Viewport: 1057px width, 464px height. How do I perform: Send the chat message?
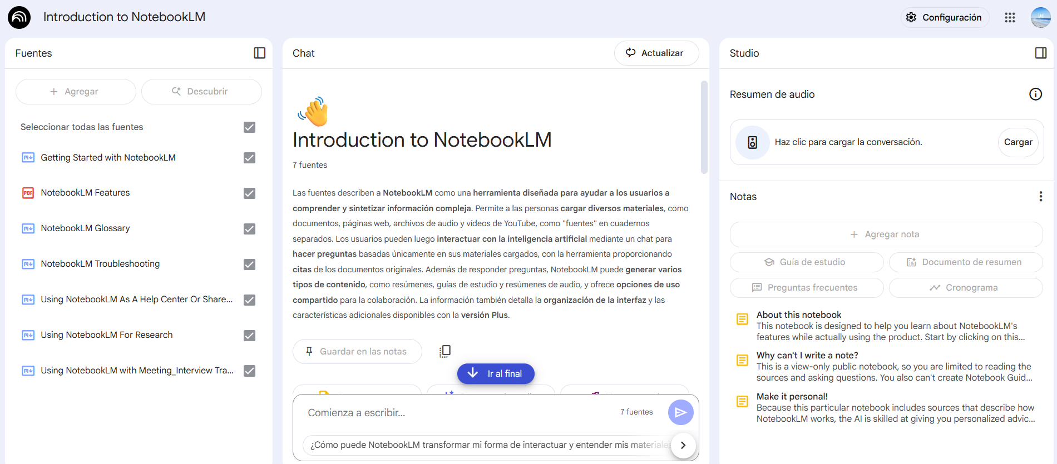pyautogui.click(x=680, y=412)
